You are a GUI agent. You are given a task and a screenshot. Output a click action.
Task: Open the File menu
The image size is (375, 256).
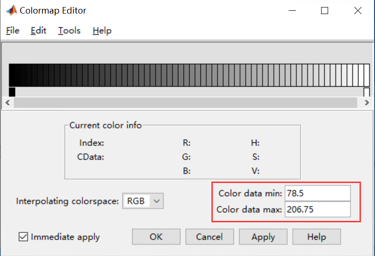(13, 30)
